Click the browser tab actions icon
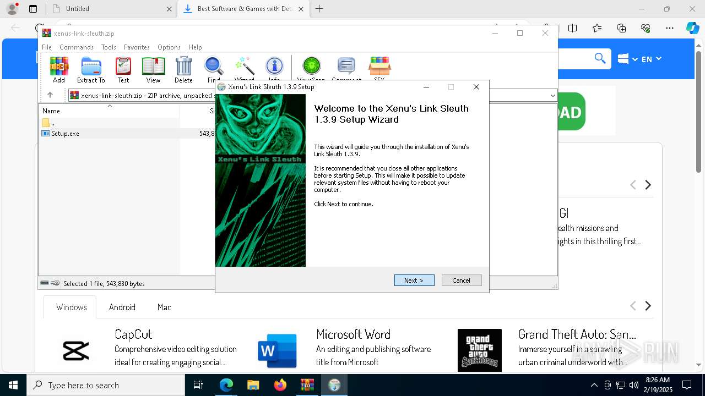The image size is (705, 396). coord(33,9)
